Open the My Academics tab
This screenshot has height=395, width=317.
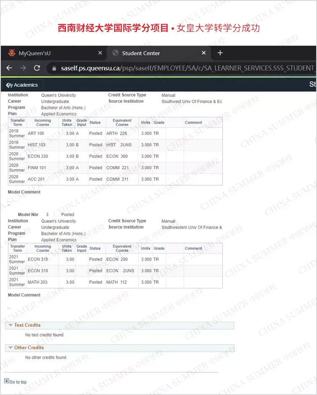22,85
